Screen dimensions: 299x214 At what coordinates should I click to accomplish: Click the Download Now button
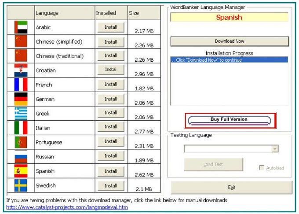point(230,41)
